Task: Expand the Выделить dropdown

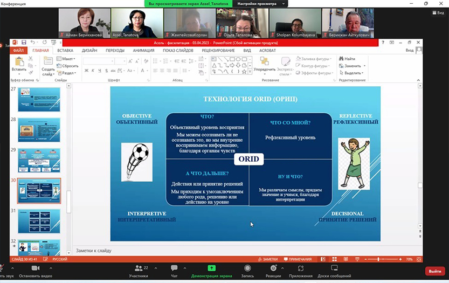Action: pyautogui.click(x=353, y=73)
